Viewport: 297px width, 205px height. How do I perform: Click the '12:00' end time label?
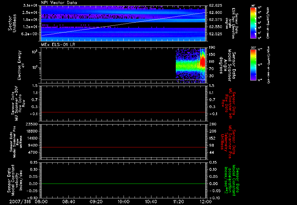click(206, 202)
